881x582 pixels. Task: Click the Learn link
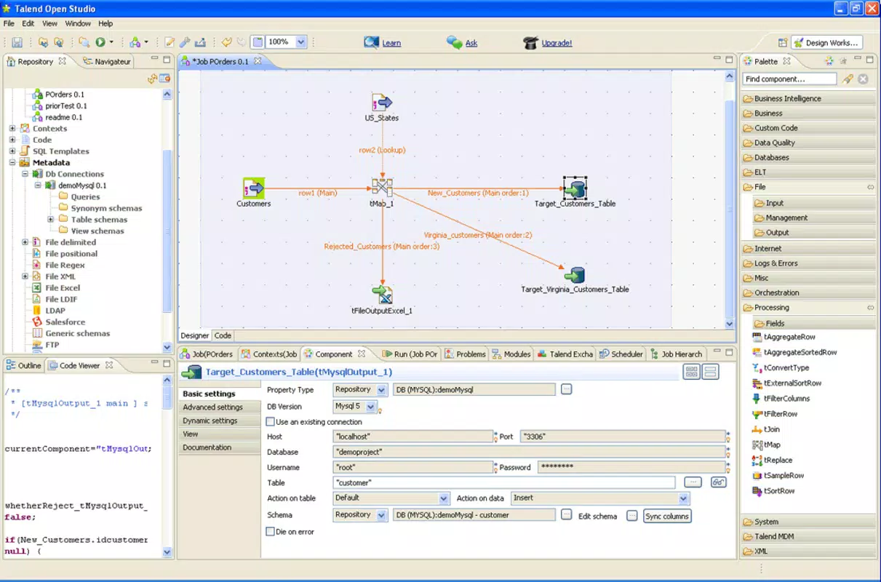coord(391,43)
